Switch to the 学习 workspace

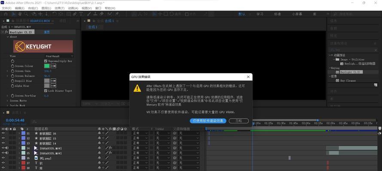[x=260, y=14]
